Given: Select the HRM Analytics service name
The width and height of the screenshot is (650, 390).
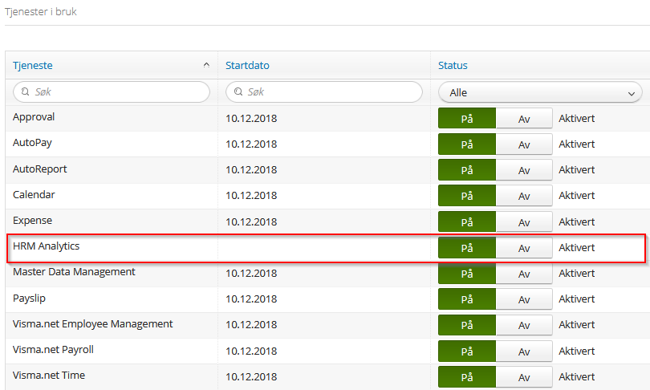Looking at the screenshot, I should [x=46, y=246].
